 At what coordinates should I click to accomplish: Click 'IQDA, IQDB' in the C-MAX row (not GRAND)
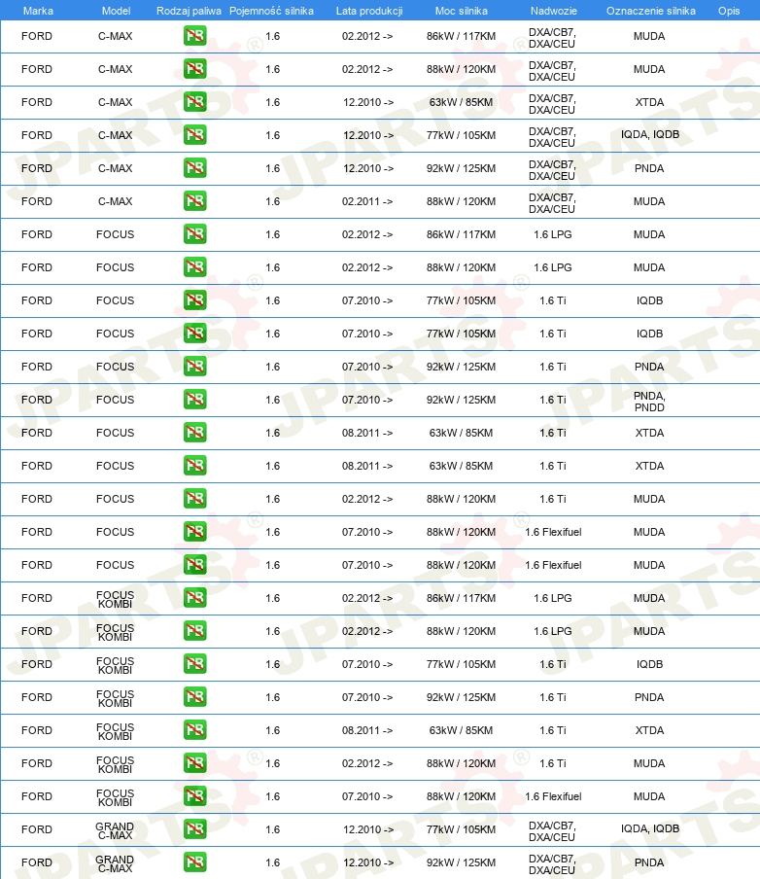(650, 134)
